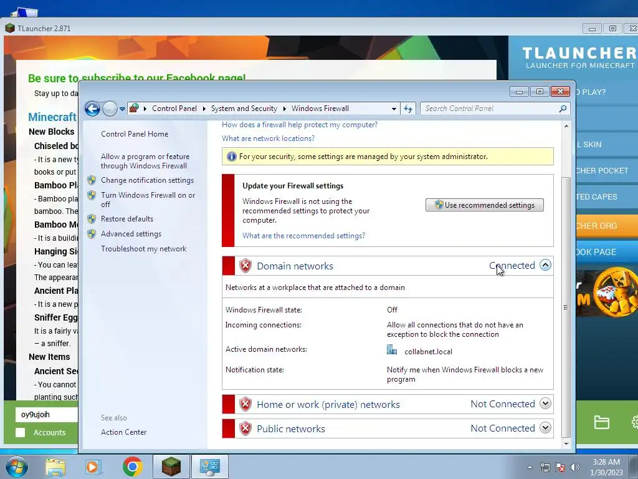Image resolution: width=638 pixels, height=479 pixels.
Task: Open Action Center under See also
Action: (x=124, y=432)
